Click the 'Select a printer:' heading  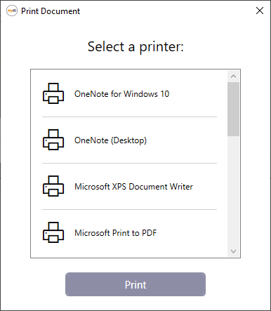click(135, 46)
